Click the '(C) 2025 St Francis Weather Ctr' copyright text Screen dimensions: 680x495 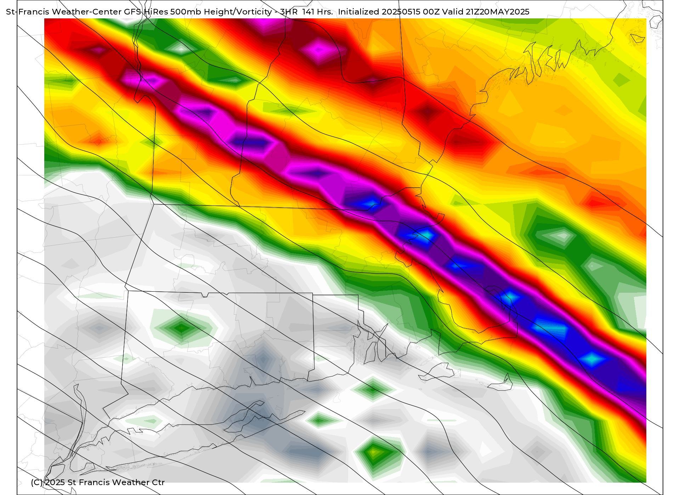point(98,482)
